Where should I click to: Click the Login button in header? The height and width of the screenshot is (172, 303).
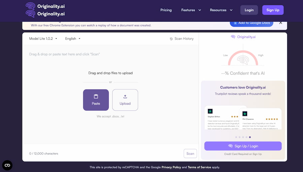tap(249, 10)
